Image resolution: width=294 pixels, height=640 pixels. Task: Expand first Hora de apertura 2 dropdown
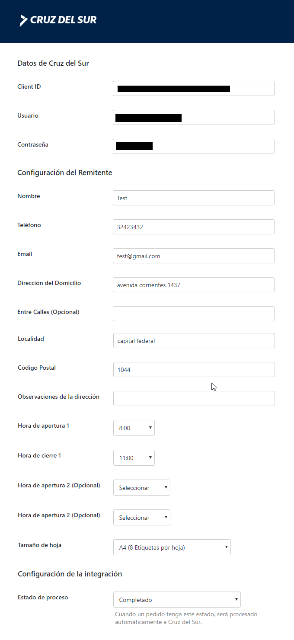coord(141,487)
